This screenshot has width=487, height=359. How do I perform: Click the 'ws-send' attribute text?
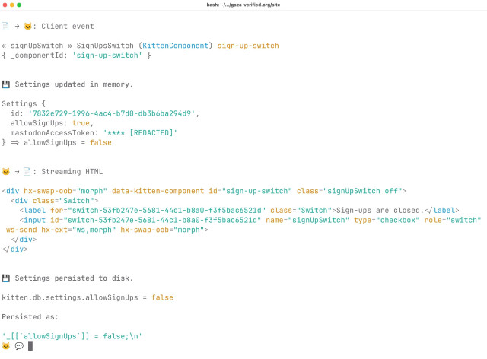pos(21,230)
